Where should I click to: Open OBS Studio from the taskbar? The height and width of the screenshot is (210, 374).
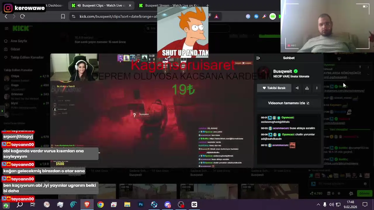(181, 205)
